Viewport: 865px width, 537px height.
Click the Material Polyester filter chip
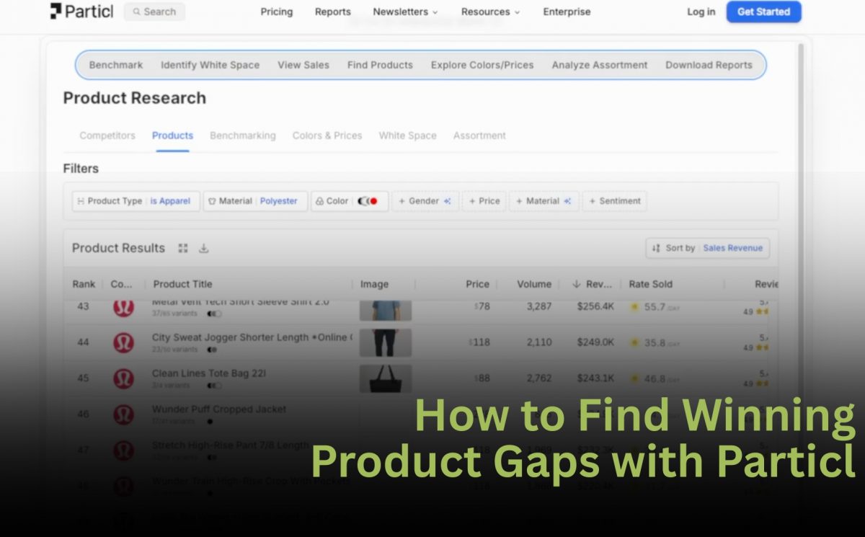click(255, 201)
